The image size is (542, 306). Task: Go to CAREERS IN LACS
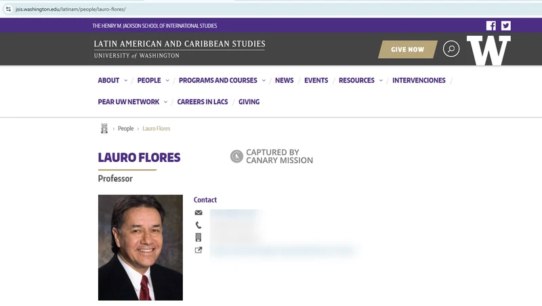(x=203, y=102)
